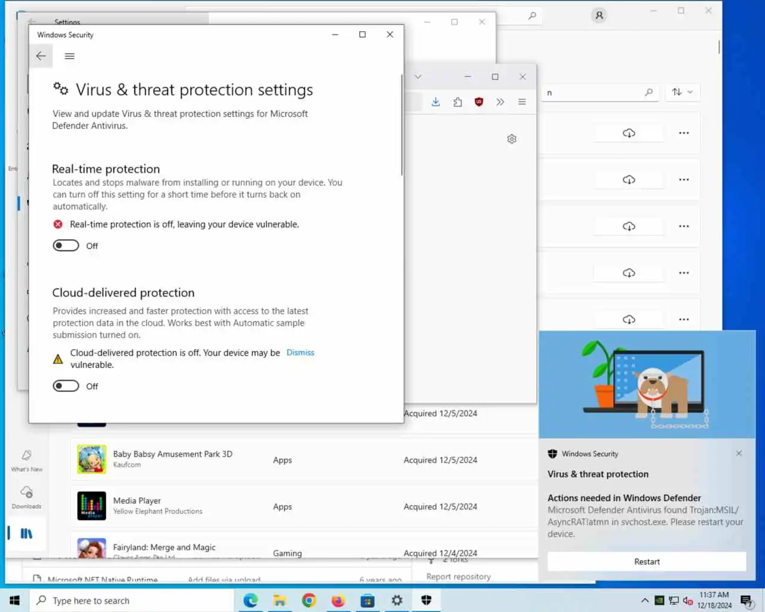
Task: Click the uBlock Origin shield icon
Action: pos(479,102)
